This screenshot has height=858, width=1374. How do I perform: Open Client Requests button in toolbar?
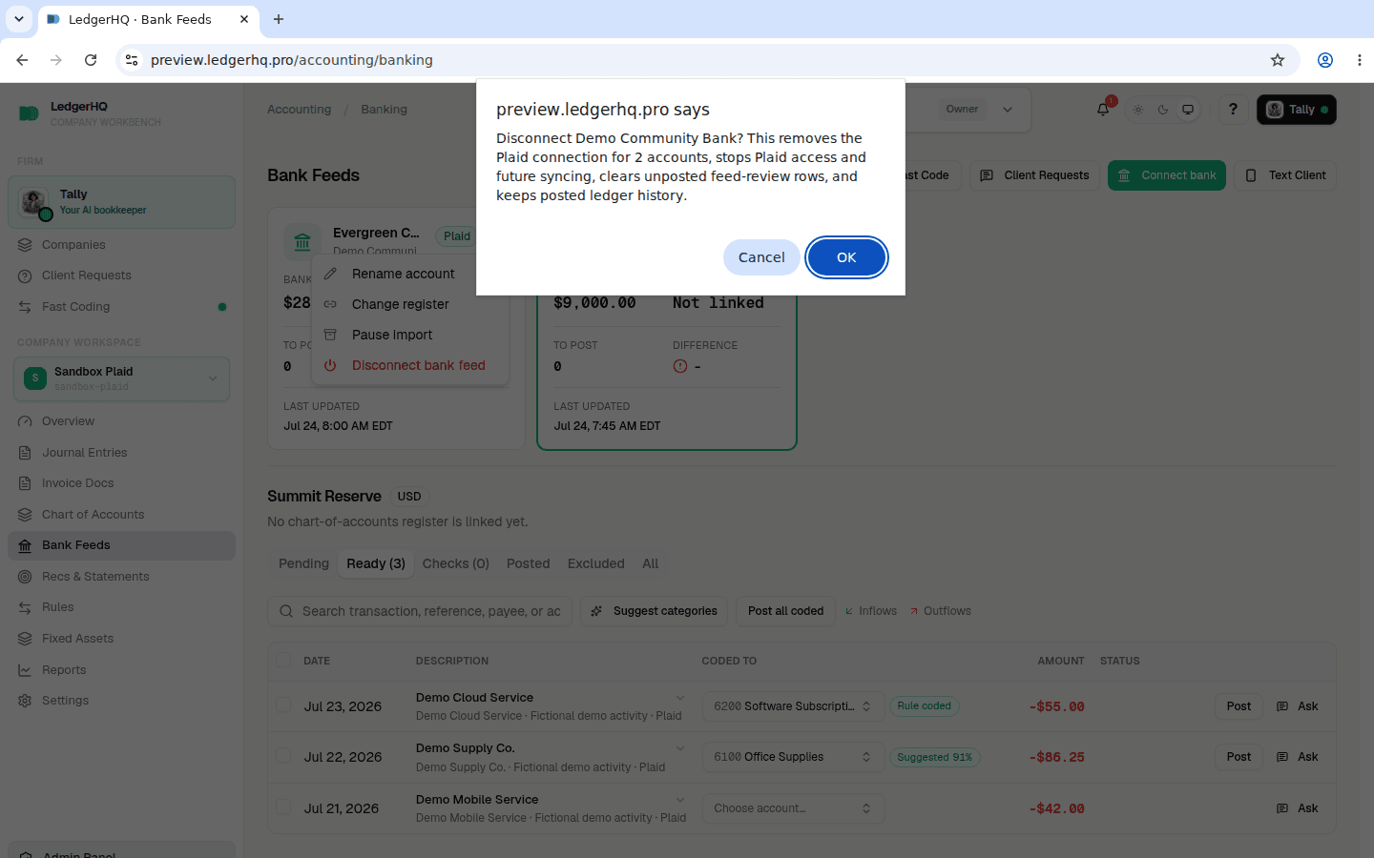[1034, 175]
